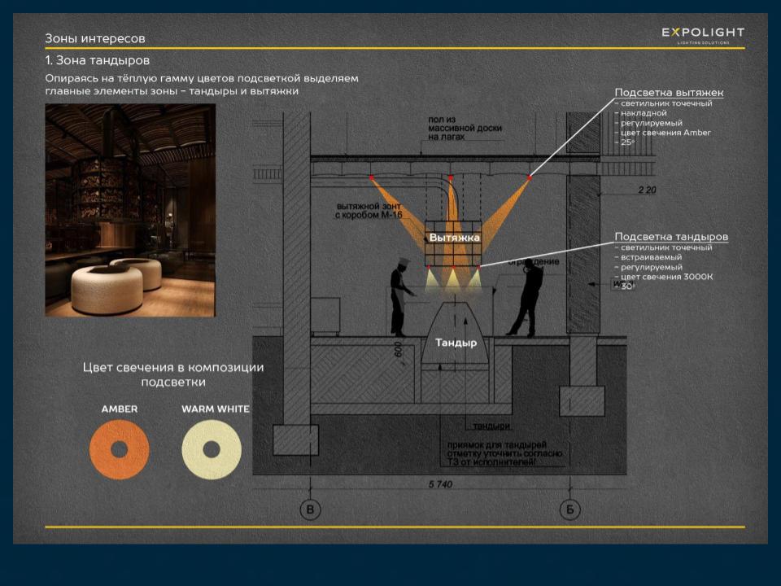
Task: Click the circled axis marker Б
Action: [569, 510]
